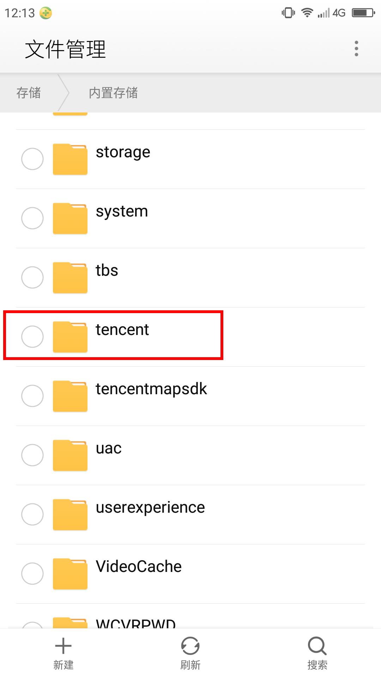Select the system folder radio circle

point(32,218)
